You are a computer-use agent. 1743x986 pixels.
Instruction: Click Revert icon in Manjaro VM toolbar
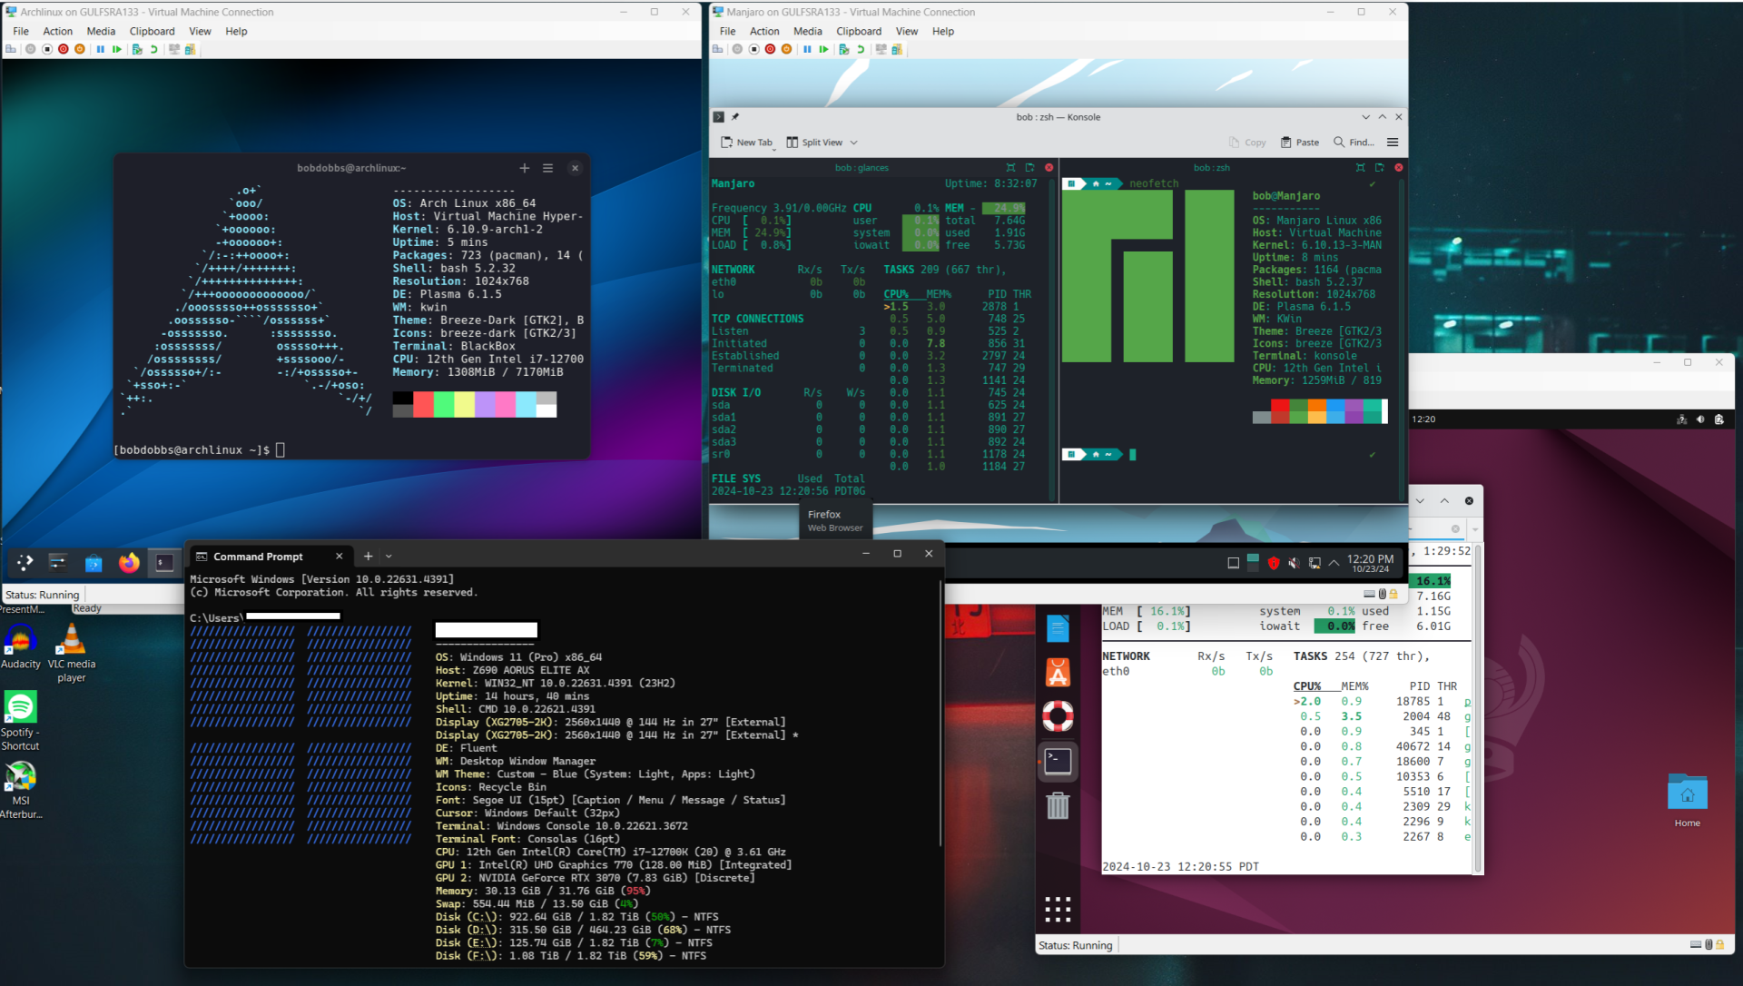[861, 49]
